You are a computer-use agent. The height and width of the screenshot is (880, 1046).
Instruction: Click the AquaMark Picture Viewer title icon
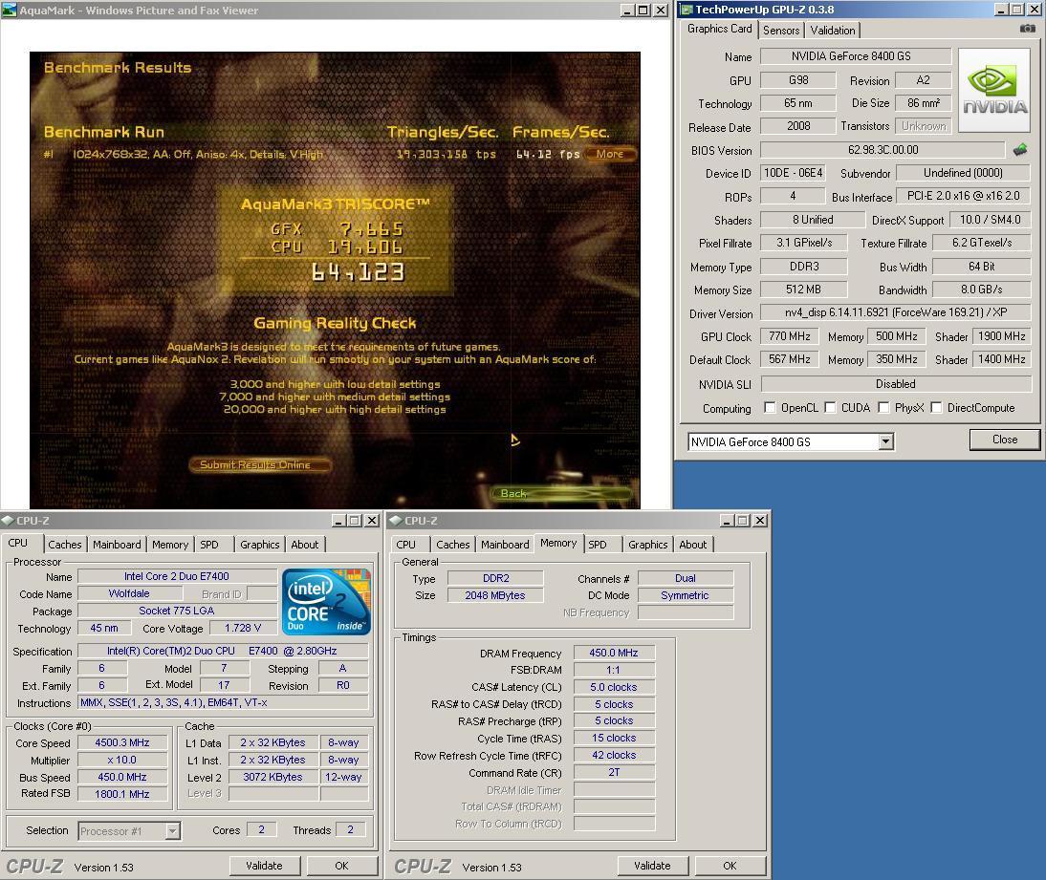pos(10,10)
